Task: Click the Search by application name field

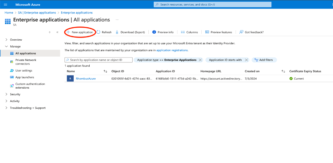Action: pos(99,60)
